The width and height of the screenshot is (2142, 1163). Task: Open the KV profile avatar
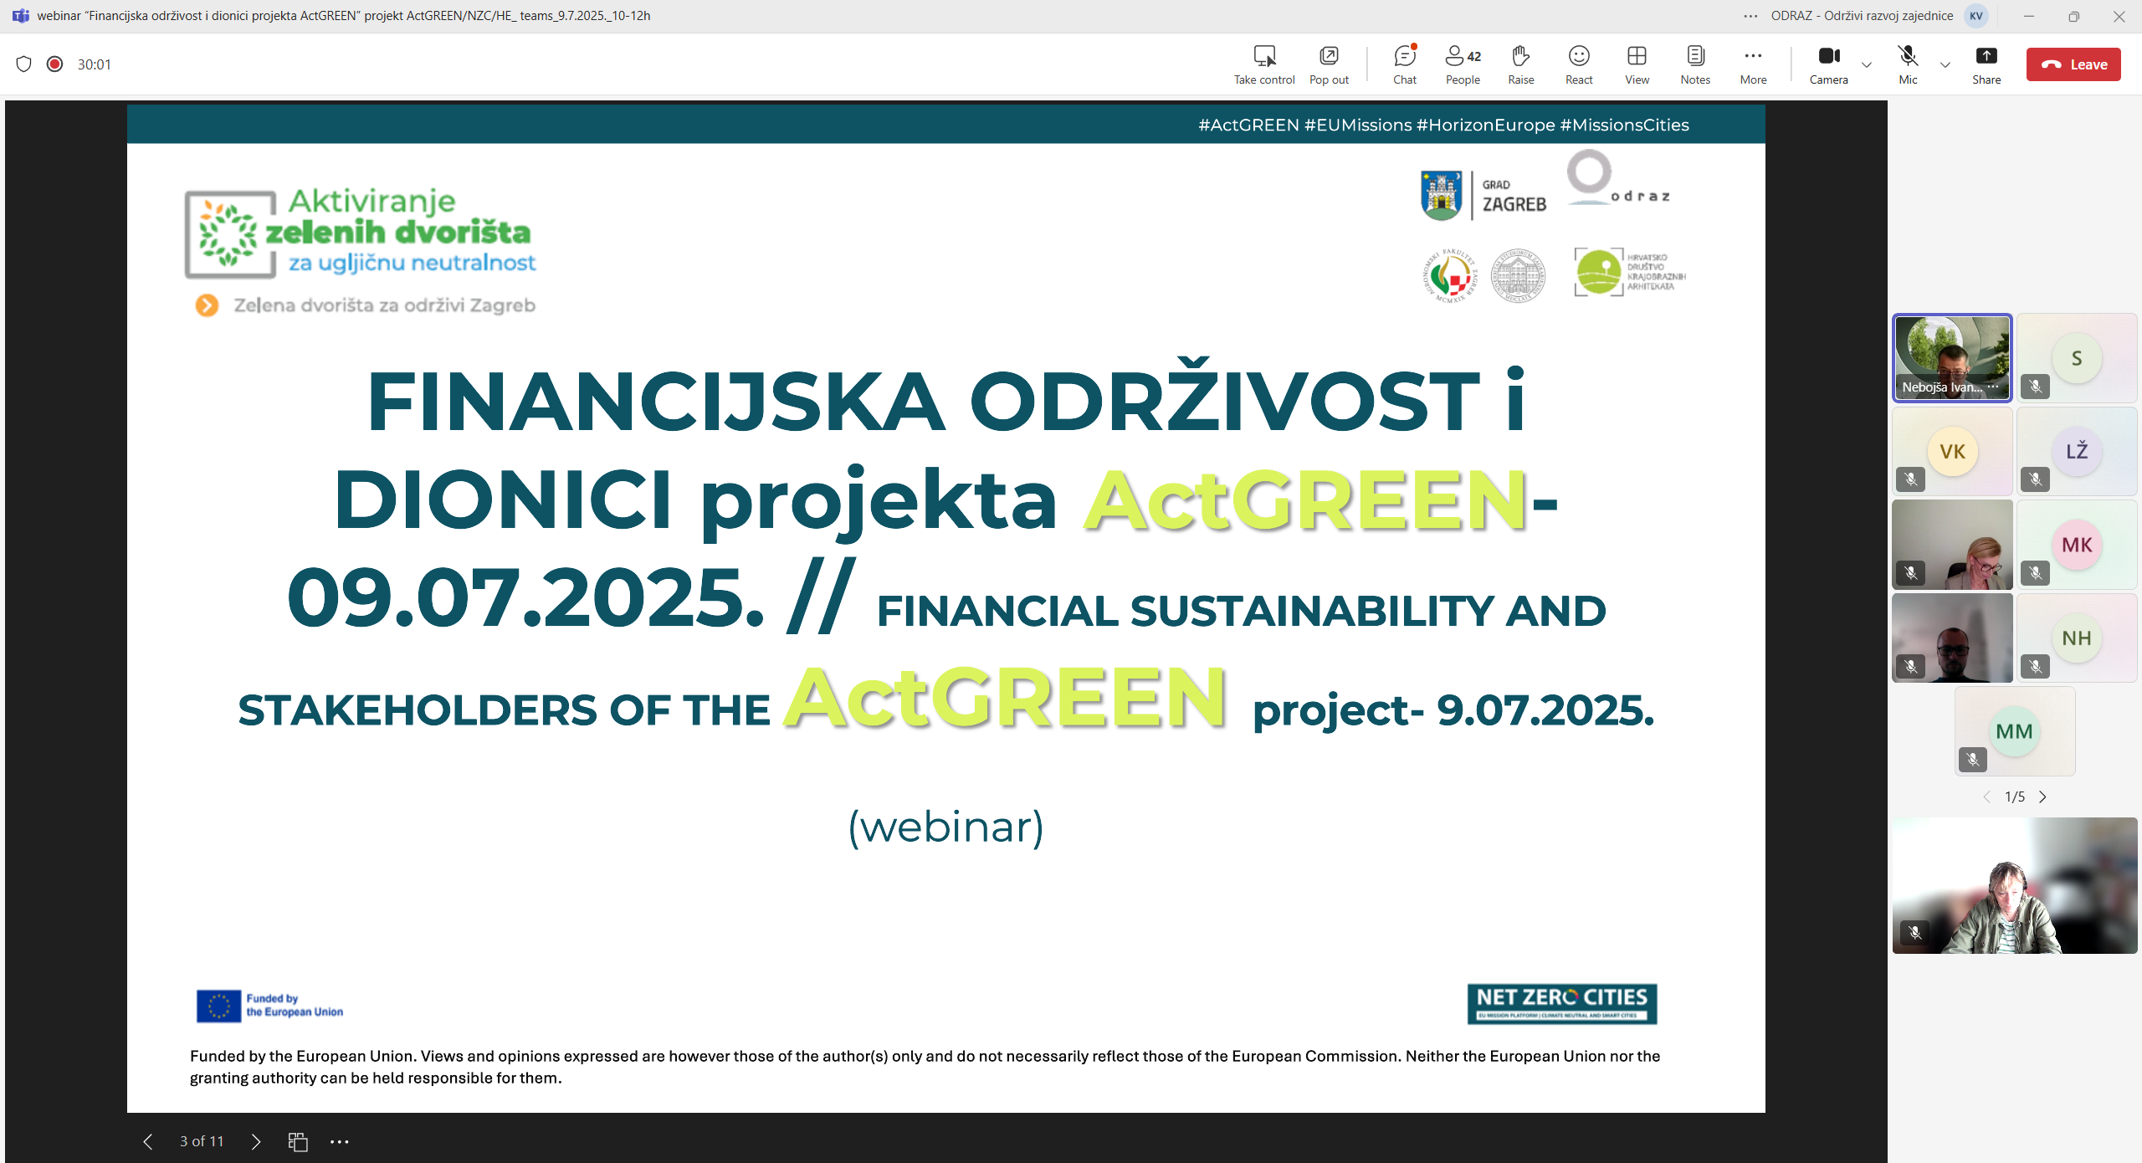click(1976, 15)
